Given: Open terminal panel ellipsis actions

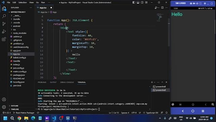Looking at the screenshot, I should [x=158, y=82].
